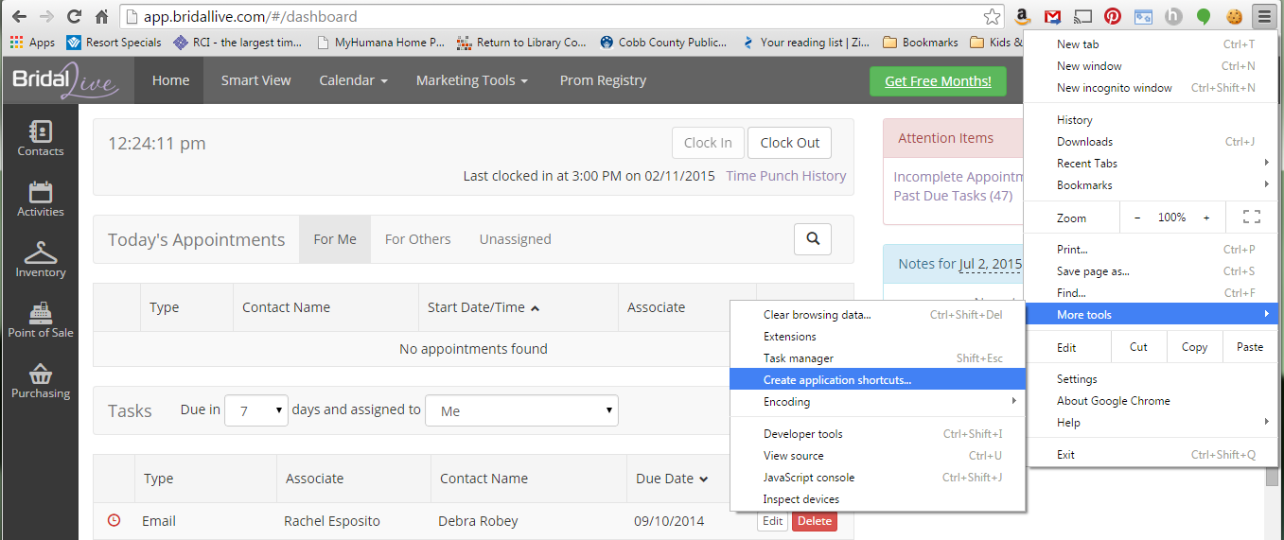Select Create application shortcuts menu item
The image size is (1284, 540).
point(877,380)
